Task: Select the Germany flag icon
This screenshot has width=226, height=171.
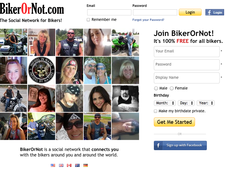Action: [x=86, y=165]
